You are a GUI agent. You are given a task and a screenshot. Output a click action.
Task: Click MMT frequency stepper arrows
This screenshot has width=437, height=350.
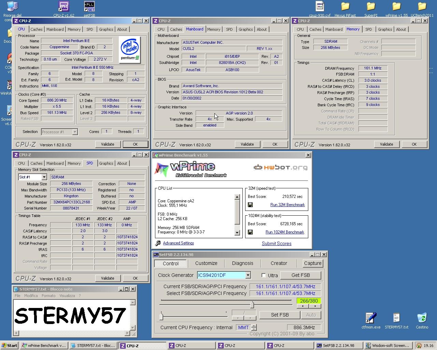(254, 327)
